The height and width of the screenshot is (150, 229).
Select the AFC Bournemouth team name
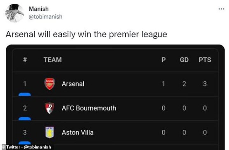click(89, 108)
